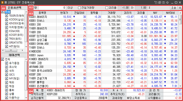Click down arrow icon in KODEX 레버리지 row
The height and width of the screenshot is (101, 183).
click(74, 17)
